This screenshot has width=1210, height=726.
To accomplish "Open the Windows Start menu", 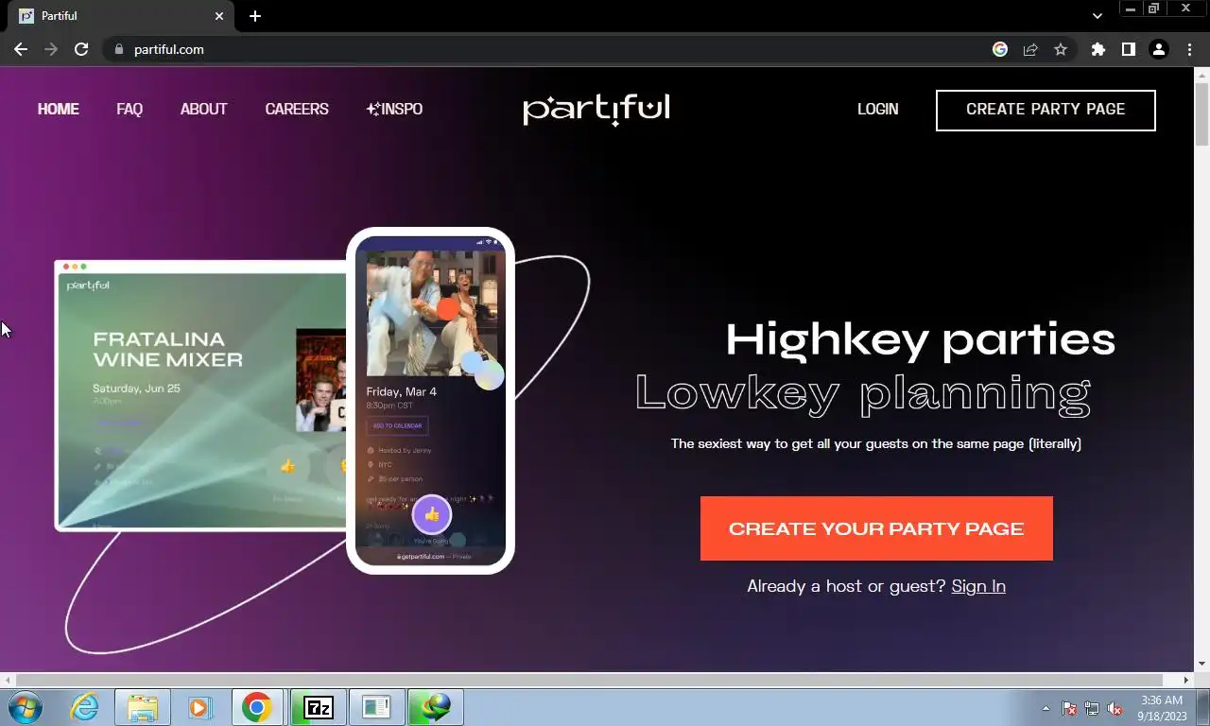I will click(26, 707).
